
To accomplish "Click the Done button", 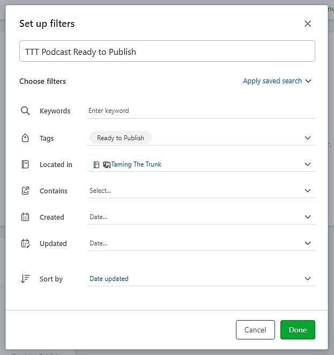I will coord(298,330).
